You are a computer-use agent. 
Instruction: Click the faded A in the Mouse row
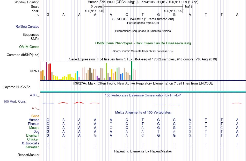coord(142,128)
